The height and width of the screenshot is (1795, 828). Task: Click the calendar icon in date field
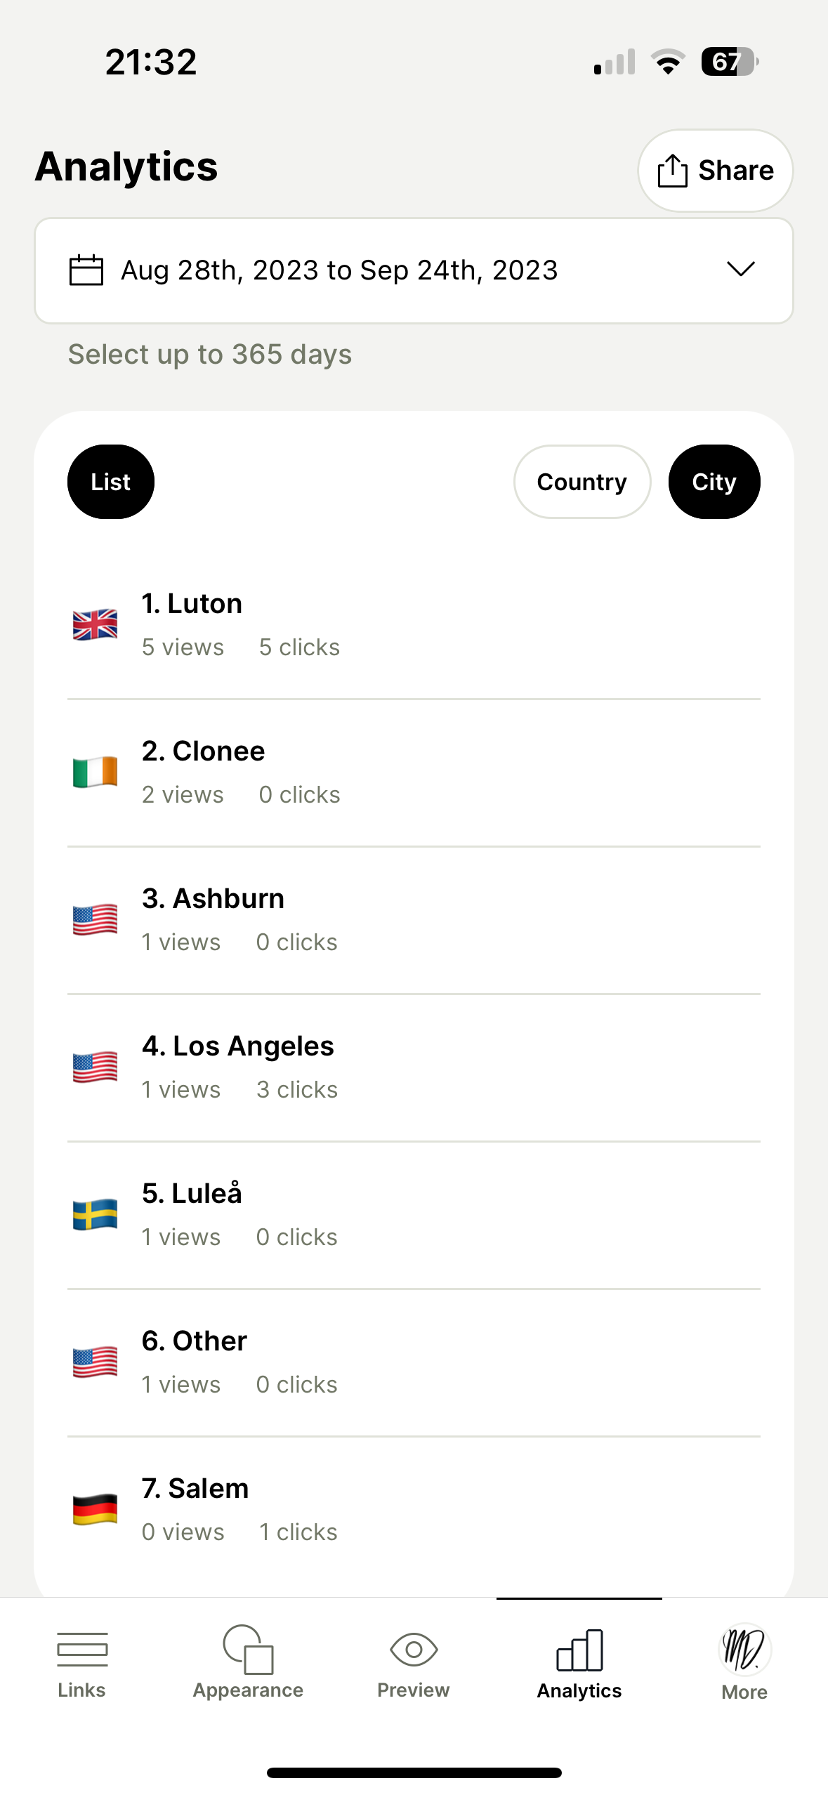[x=86, y=270]
